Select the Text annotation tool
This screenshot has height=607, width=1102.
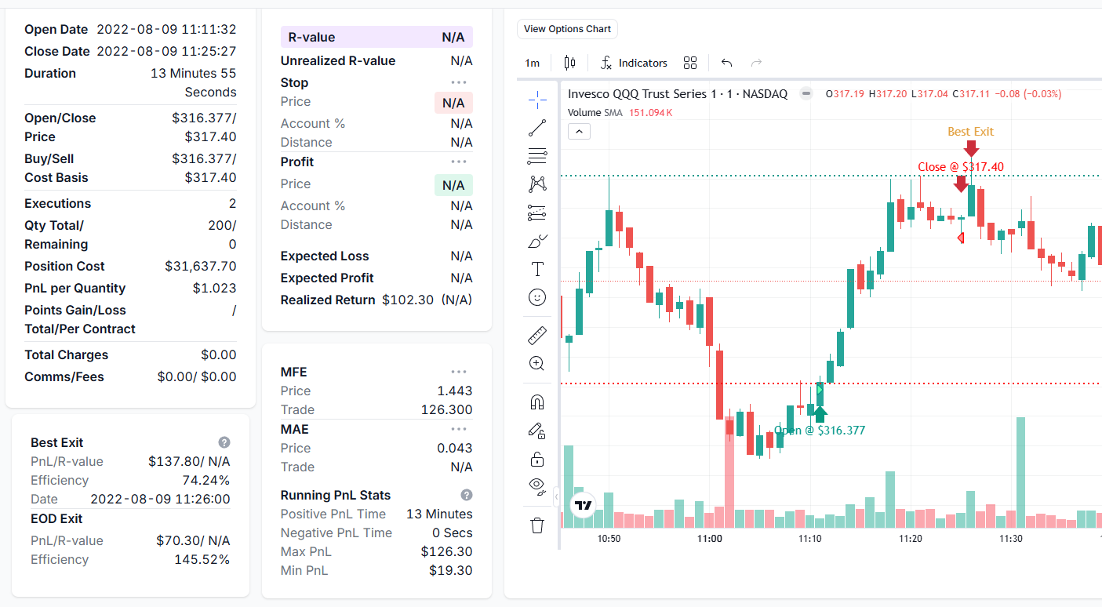pos(537,269)
